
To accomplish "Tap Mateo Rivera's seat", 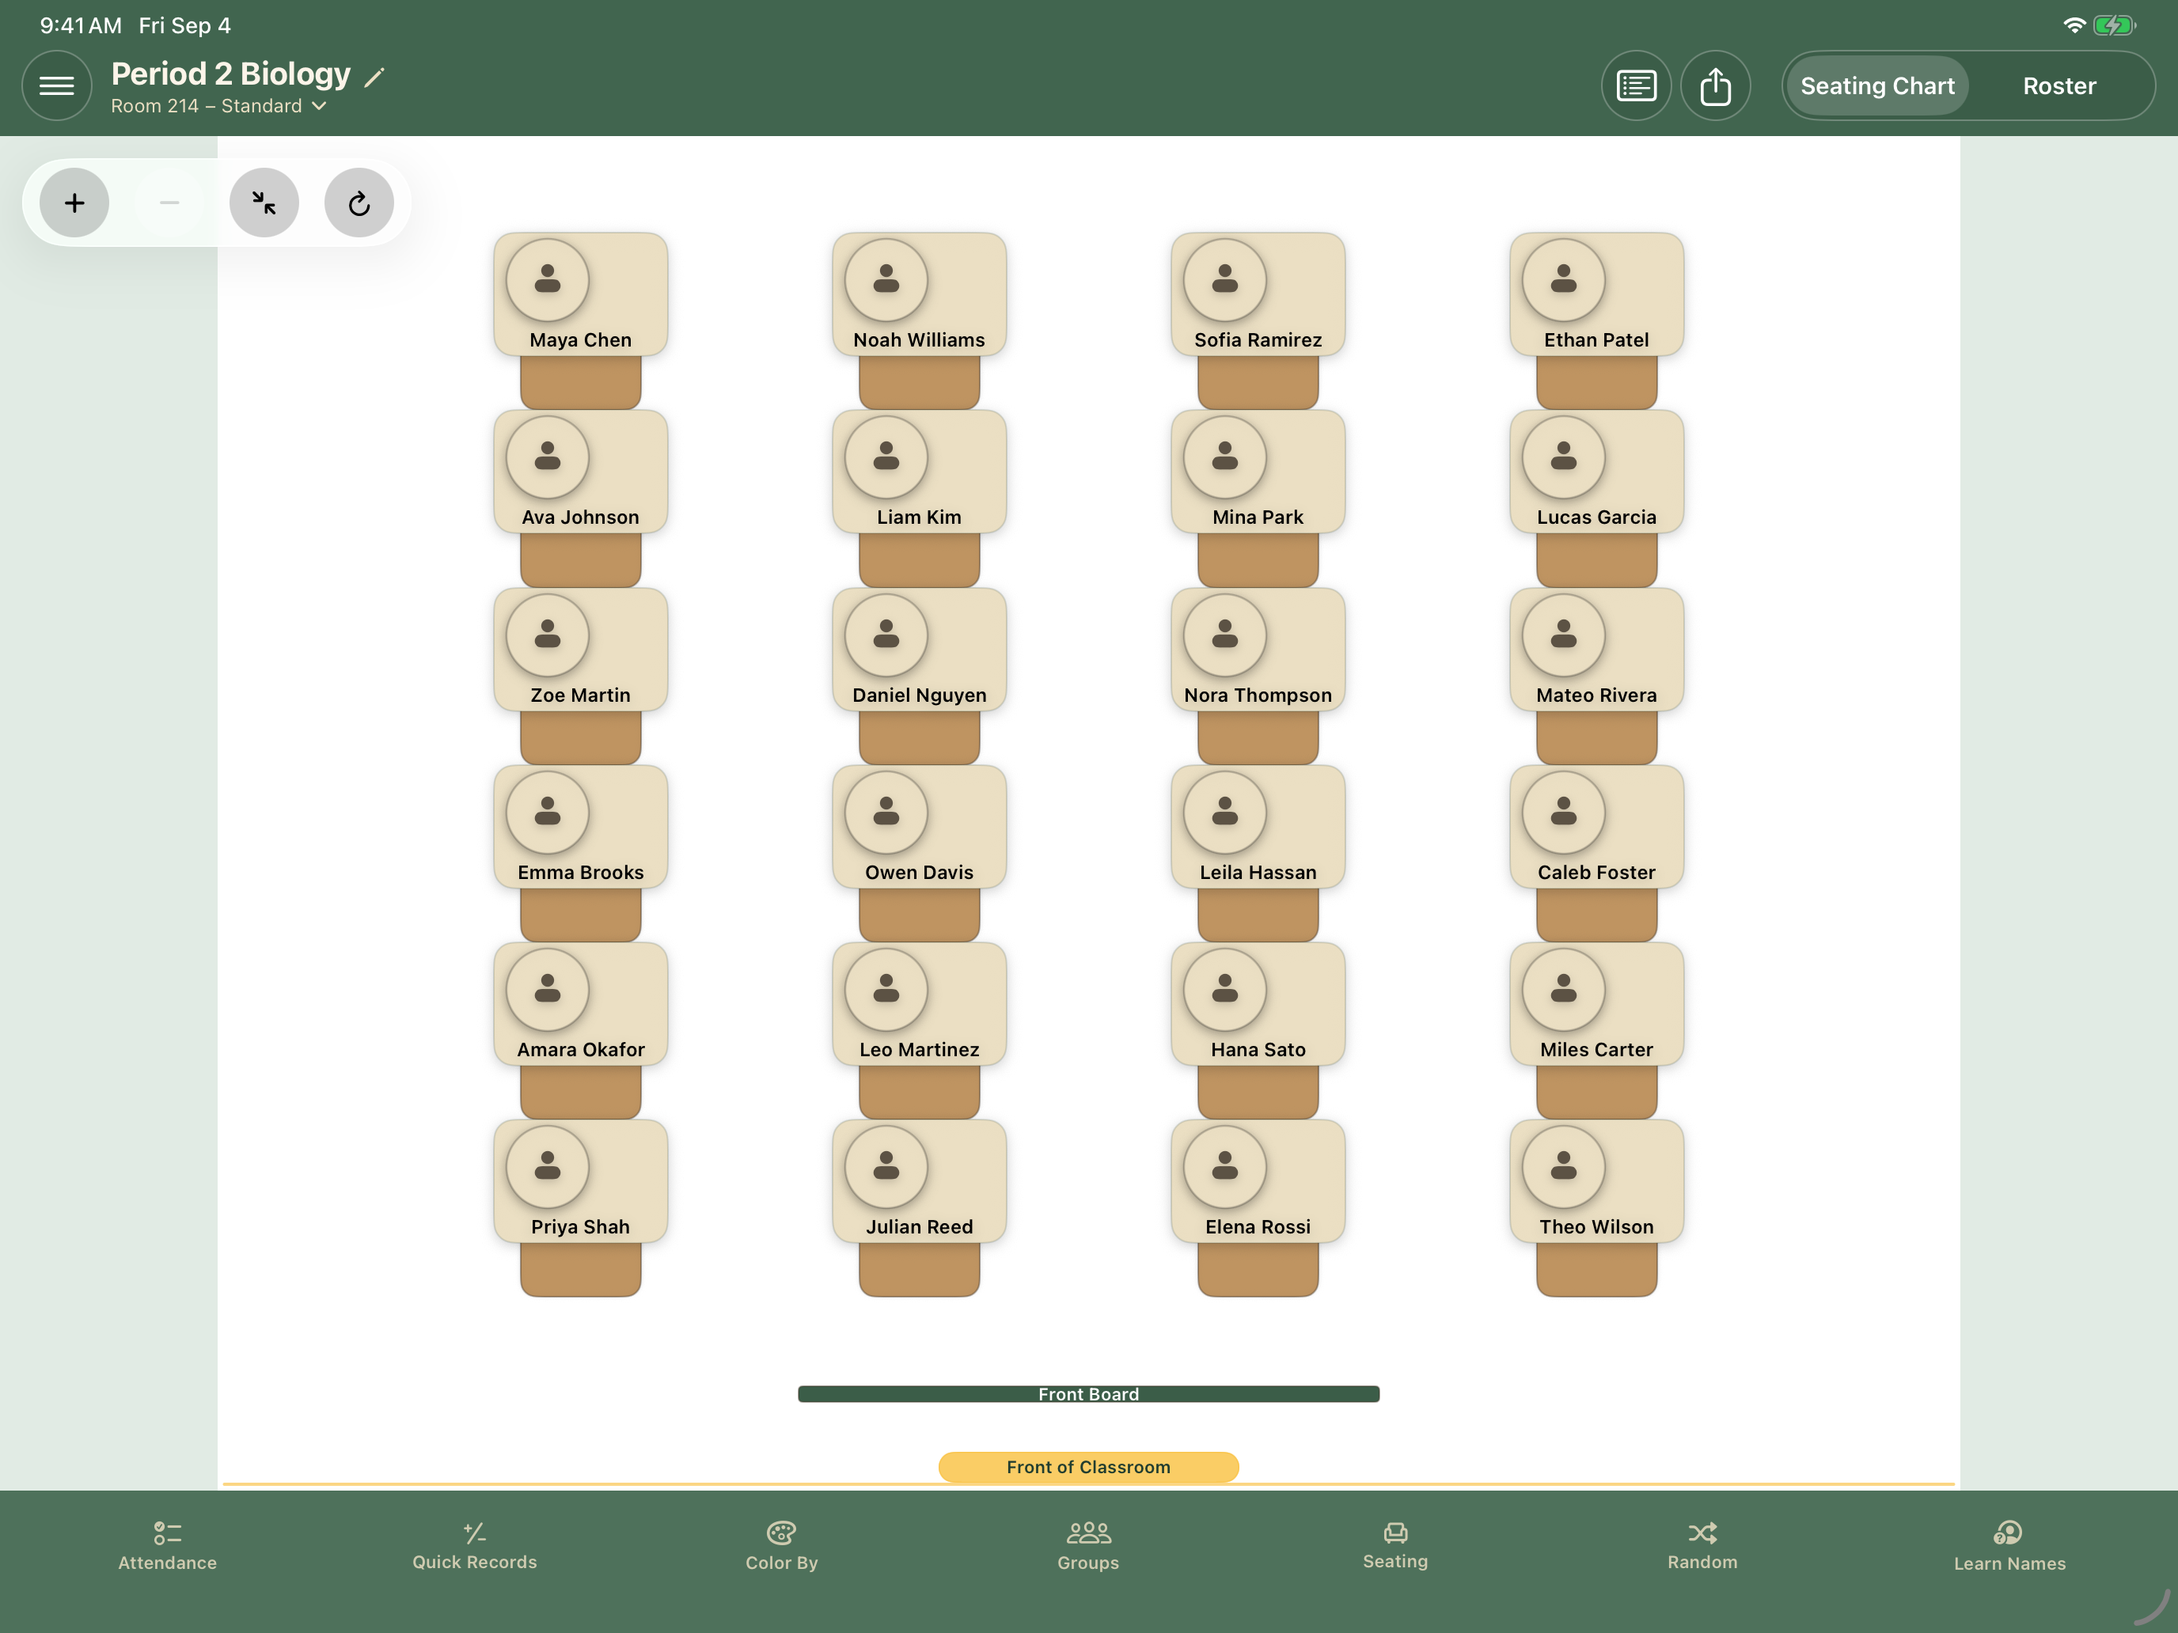I will [1597, 650].
